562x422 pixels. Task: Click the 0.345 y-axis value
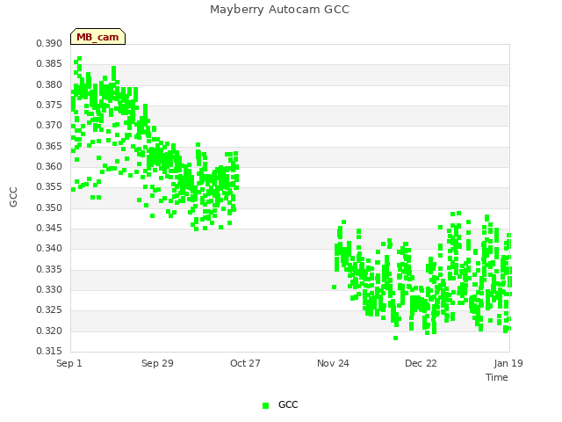pos(49,229)
